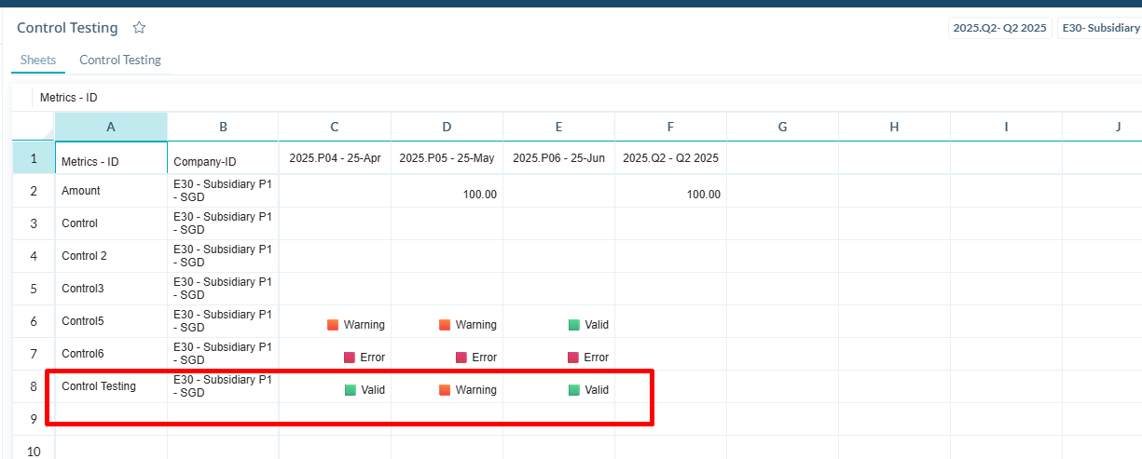Click the green Valid icon for Control Testing in 25-Apr
The height and width of the screenshot is (459, 1142).
[x=351, y=390]
